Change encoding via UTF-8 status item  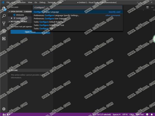click(125, 114)
